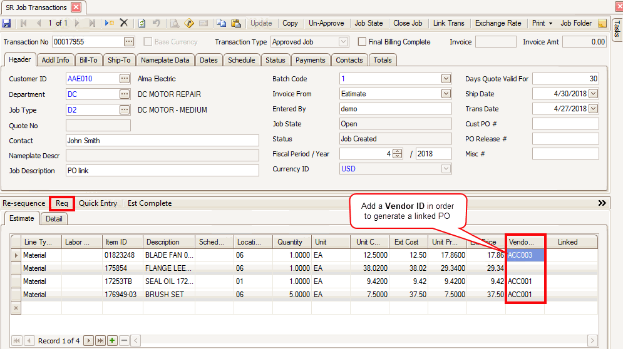Switch to the Nameplate Data tab
This screenshot has width=623, height=349.
click(x=165, y=60)
